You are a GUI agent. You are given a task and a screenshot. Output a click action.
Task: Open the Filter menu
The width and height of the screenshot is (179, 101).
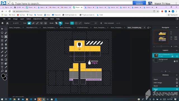[46, 19]
